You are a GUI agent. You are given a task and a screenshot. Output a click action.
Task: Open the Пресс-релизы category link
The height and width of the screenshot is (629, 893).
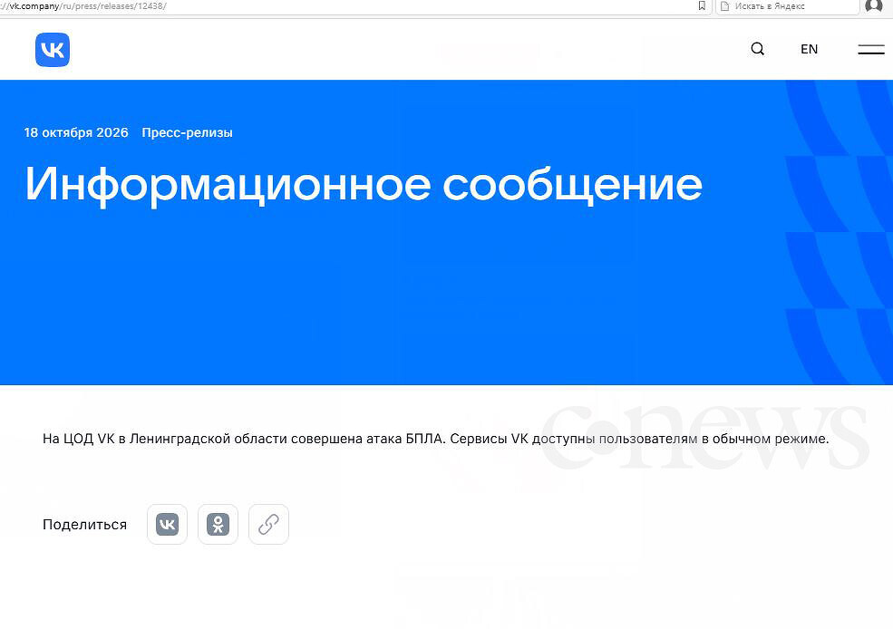pos(188,132)
